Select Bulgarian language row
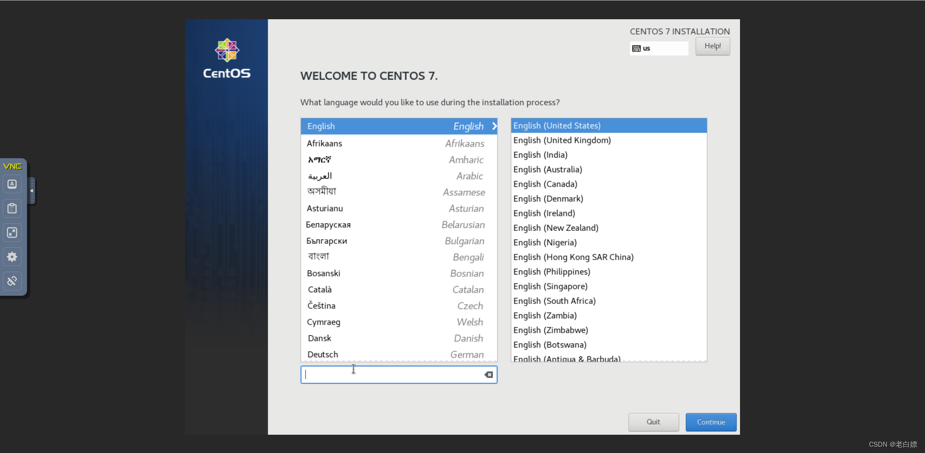Viewport: 925px width, 453px height. click(399, 241)
